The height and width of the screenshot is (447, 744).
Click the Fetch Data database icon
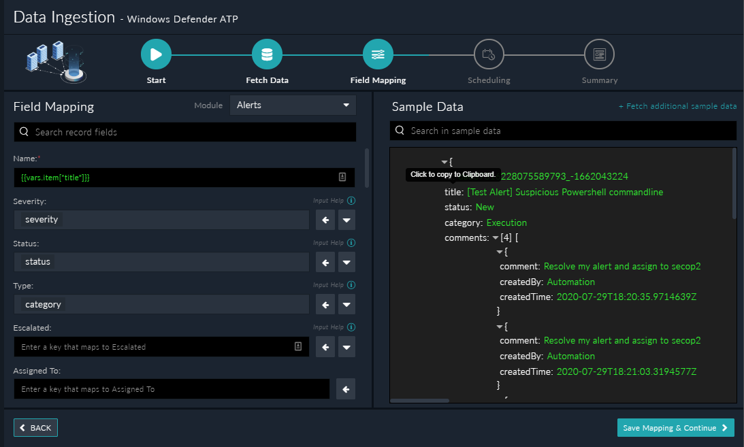tap(267, 54)
